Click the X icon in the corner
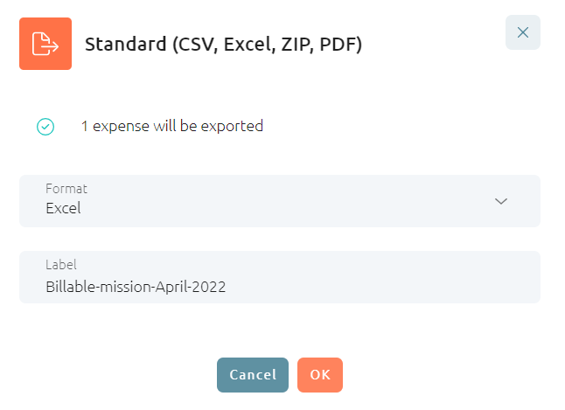565x410 pixels. click(522, 32)
